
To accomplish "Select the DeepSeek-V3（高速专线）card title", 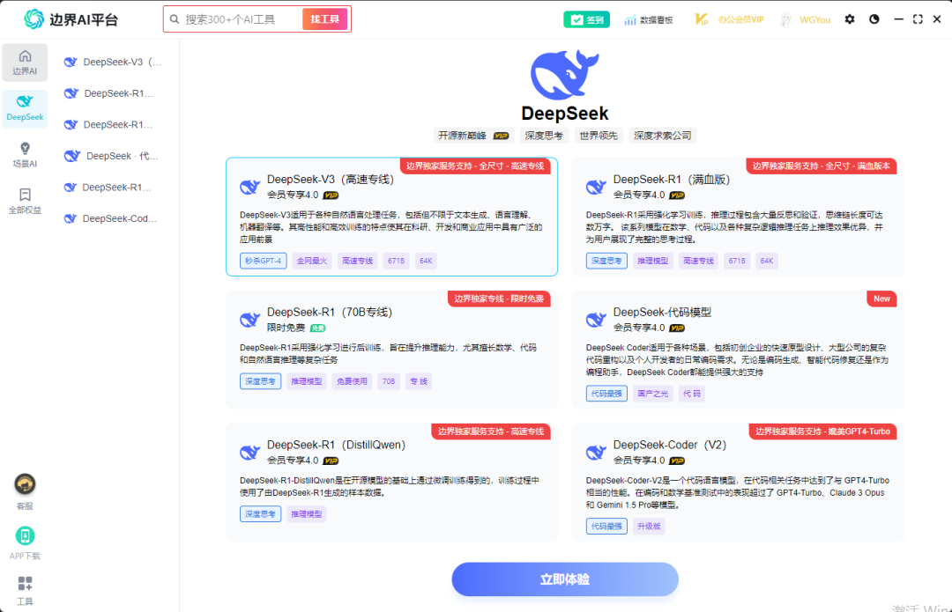I will tap(331, 180).
